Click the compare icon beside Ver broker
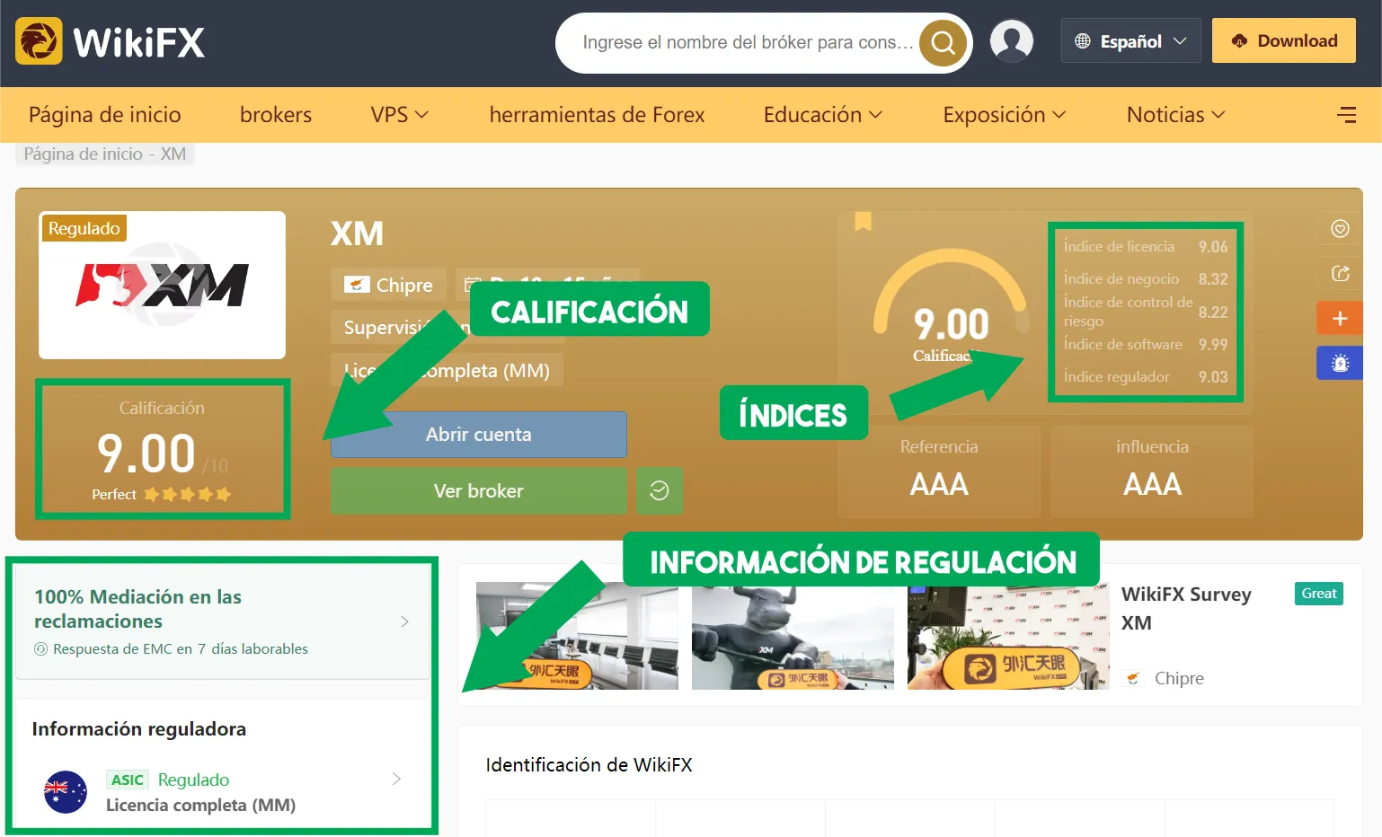 tap(660, 490)
